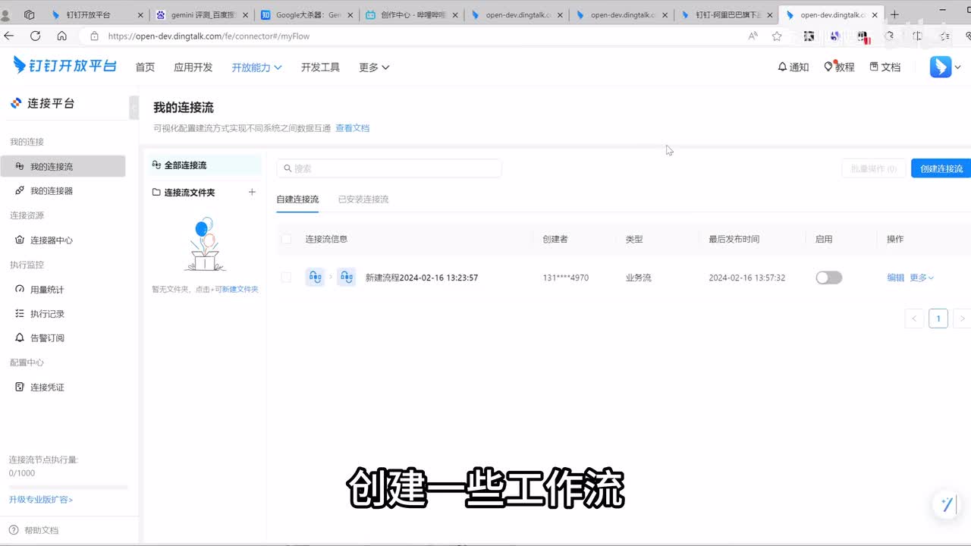
Task: Click the 文档 docs icon
Action: [x=874, y=67]
